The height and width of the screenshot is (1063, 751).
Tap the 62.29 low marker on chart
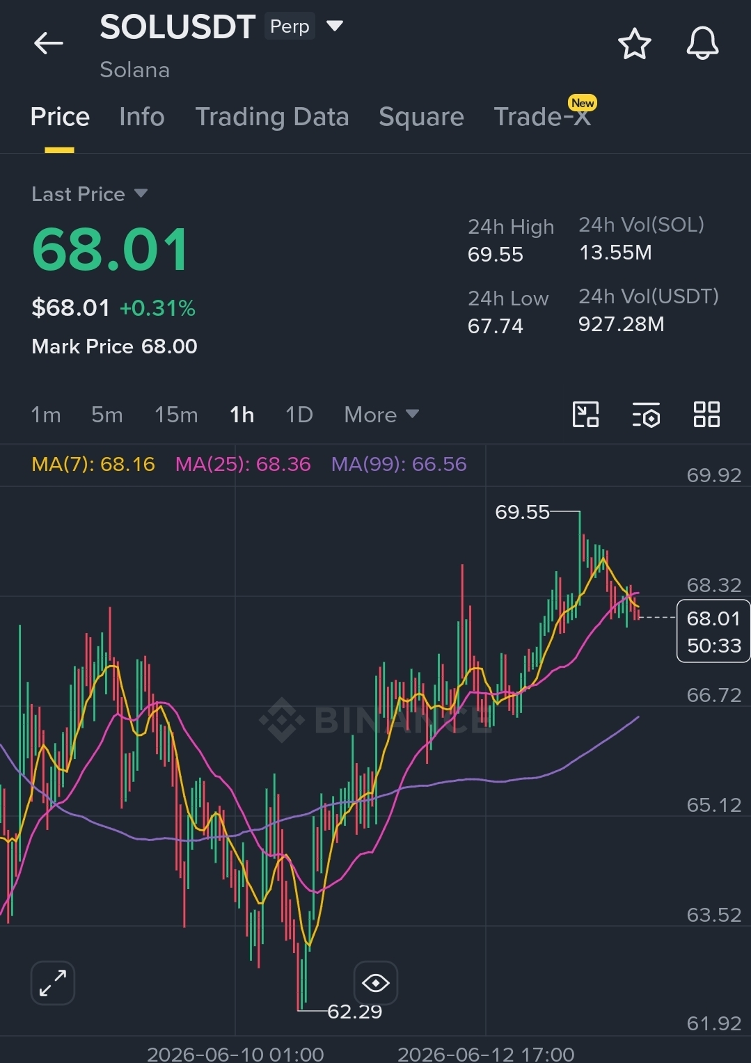point(355,1012)
